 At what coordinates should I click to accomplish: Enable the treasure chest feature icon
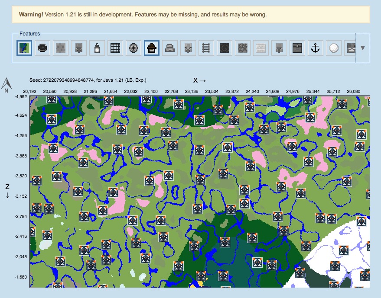(297, 48)
